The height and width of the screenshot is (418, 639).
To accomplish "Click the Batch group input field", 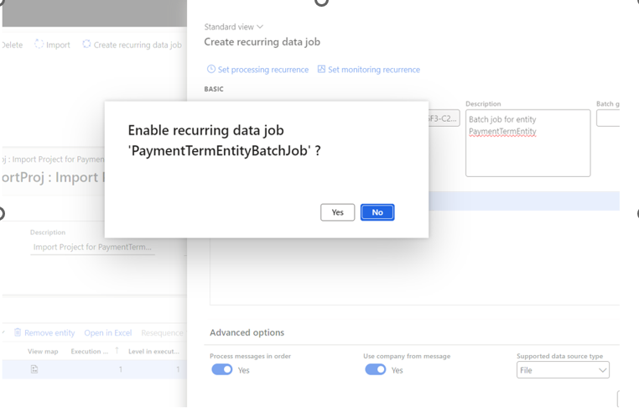I will [x=608, y=118].
